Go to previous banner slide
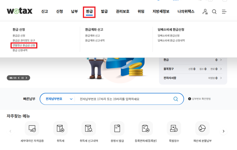Viewport: 237px width, 150px height. click(19, 78)
